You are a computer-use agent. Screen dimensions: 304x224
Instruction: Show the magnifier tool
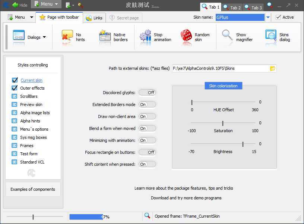[227, 36]
